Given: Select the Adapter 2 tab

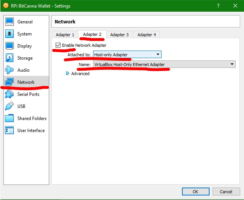Looking at the screenshot, I should 92,34.
